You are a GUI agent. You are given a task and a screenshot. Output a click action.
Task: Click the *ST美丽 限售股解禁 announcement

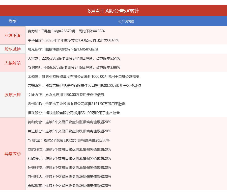[74, 67]
